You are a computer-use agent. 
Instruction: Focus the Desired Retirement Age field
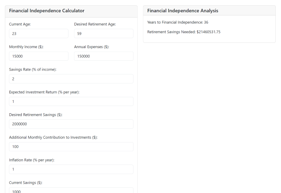click(x=104, y=34)
